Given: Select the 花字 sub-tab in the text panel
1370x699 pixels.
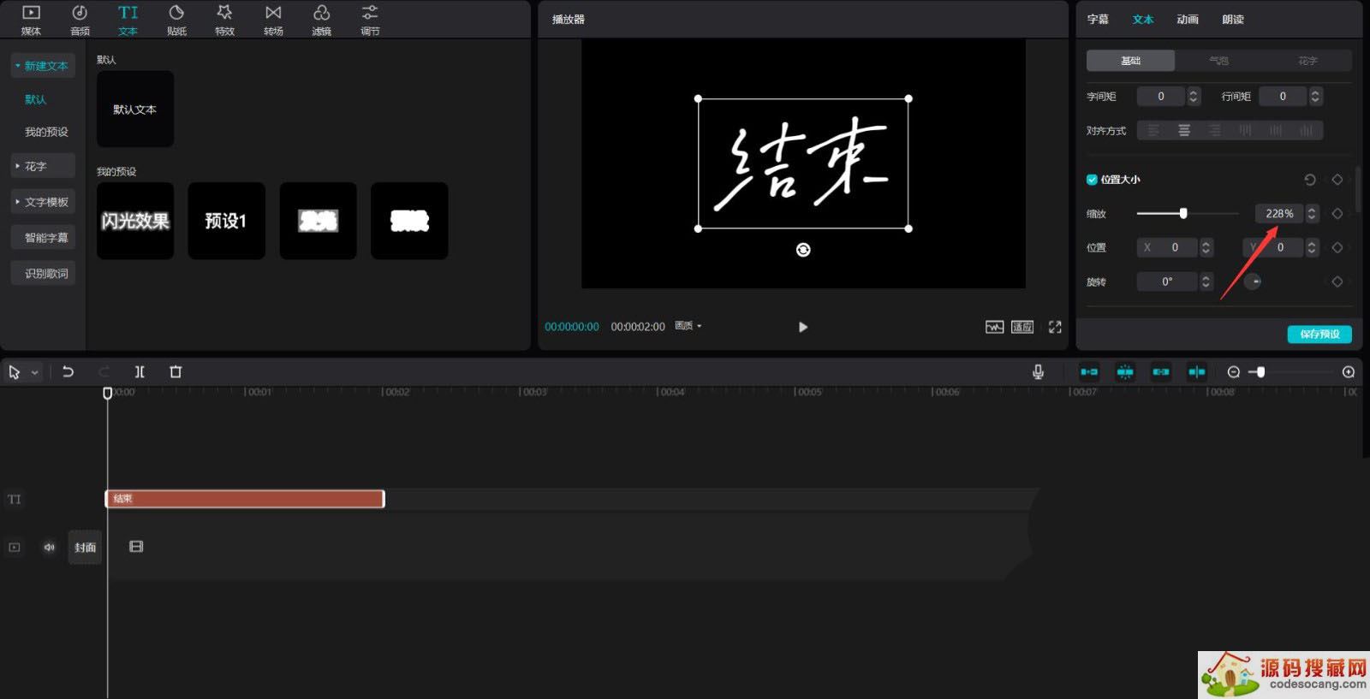Looking at the screenshot, I should 1307,61.
